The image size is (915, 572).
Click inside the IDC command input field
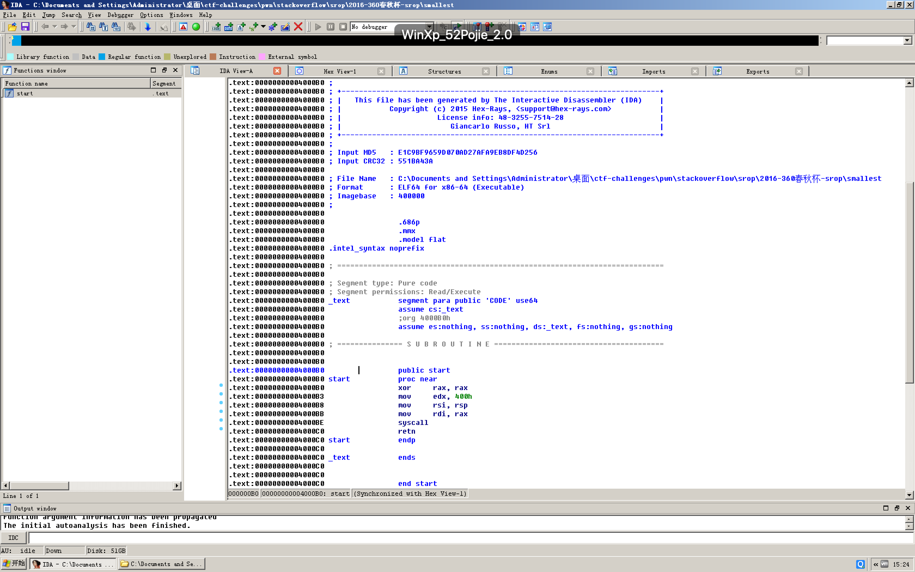[469, 538]
